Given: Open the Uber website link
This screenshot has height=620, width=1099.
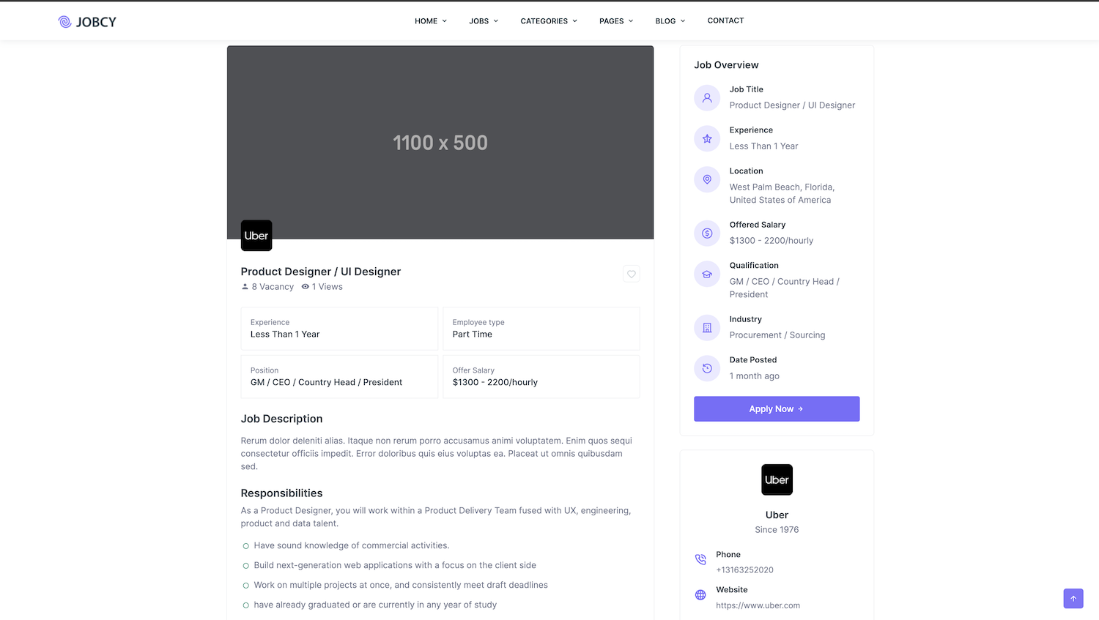Looking at the screenshot, I should pyautogui.click(x=758, y=605).
